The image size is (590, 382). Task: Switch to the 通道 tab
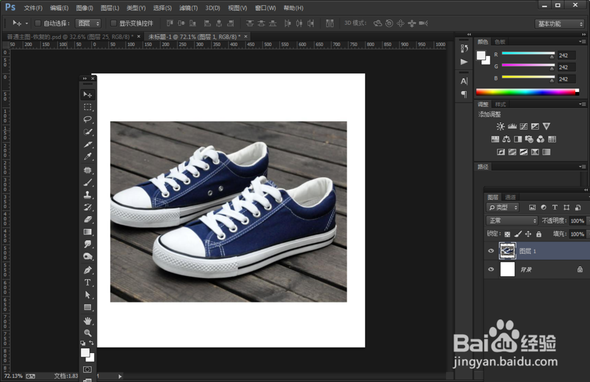[510, 197]
